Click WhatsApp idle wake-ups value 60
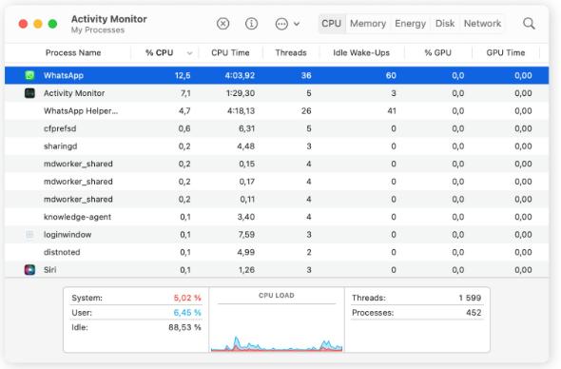 point(391,75)
